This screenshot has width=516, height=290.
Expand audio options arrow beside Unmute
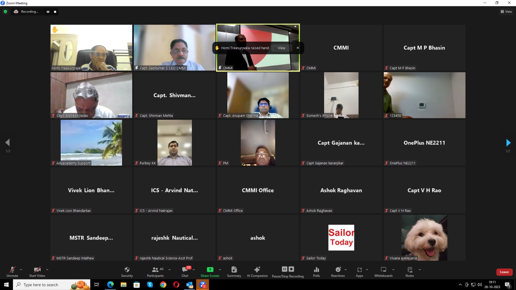coord(21,270)
